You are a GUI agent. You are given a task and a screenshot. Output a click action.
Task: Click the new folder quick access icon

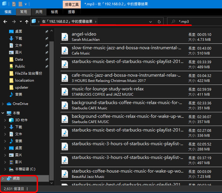(x=20, y=4)
